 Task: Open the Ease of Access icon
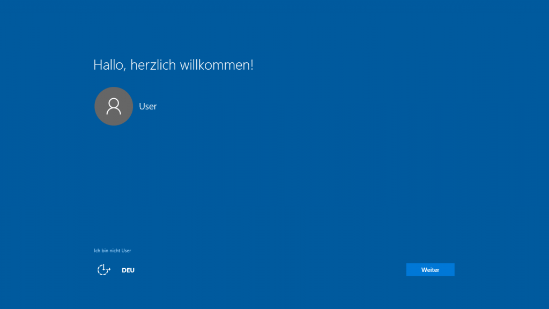tap(103, 270)
